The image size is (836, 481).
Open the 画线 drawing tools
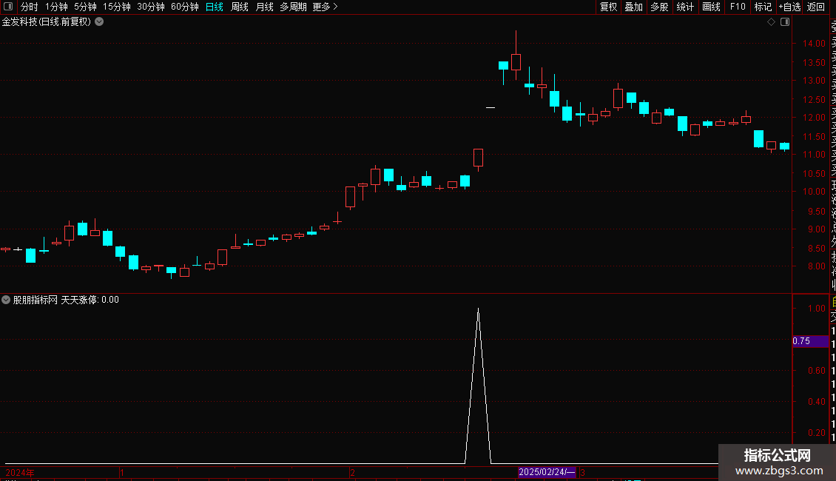point(711,7)
